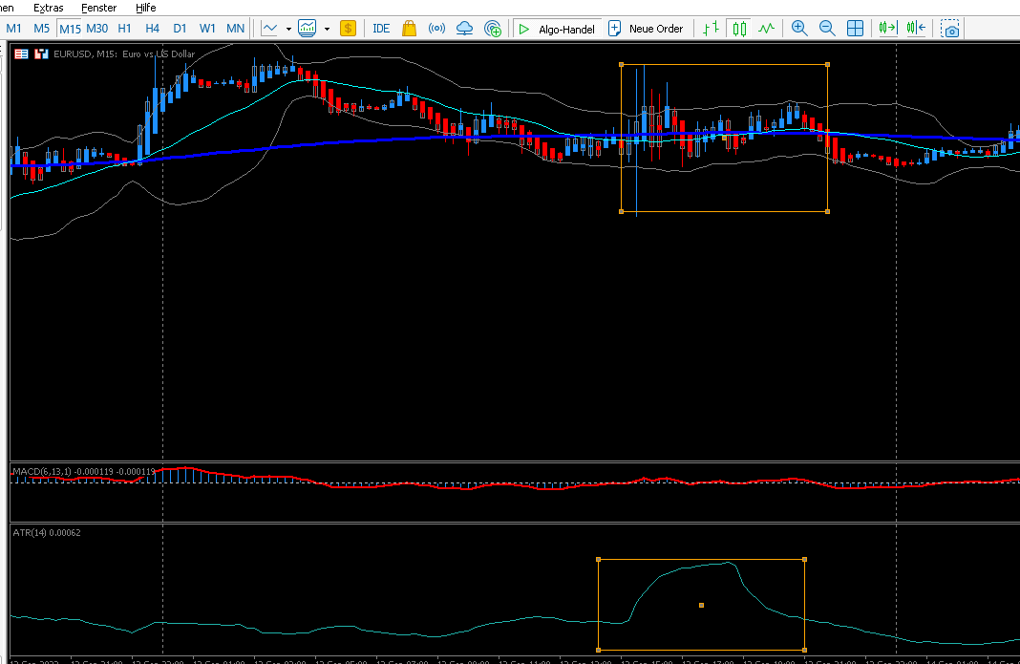Select the H4 timeframe button
This screenshot has width=1020, height=664.
coord(152,29)
